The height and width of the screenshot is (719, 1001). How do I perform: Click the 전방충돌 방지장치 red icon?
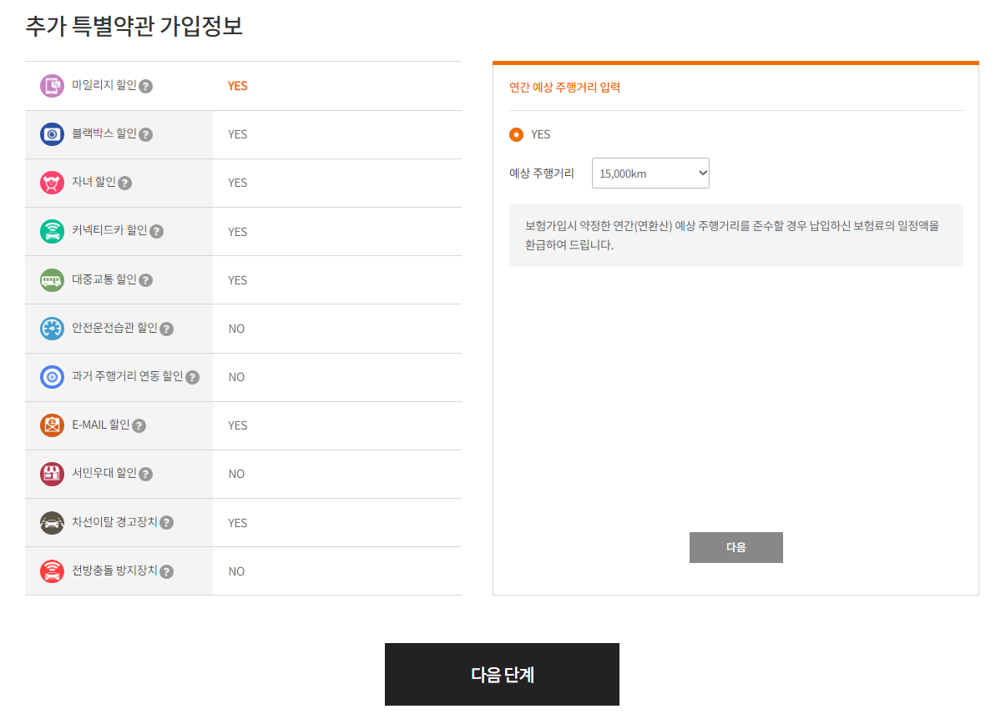click(x=52, y=571)
